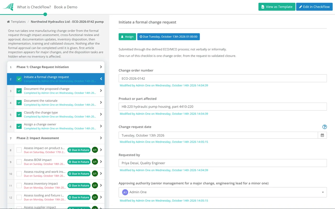Click the Product or part affected field
335x209 pixels.
click(x=223, y=107)
